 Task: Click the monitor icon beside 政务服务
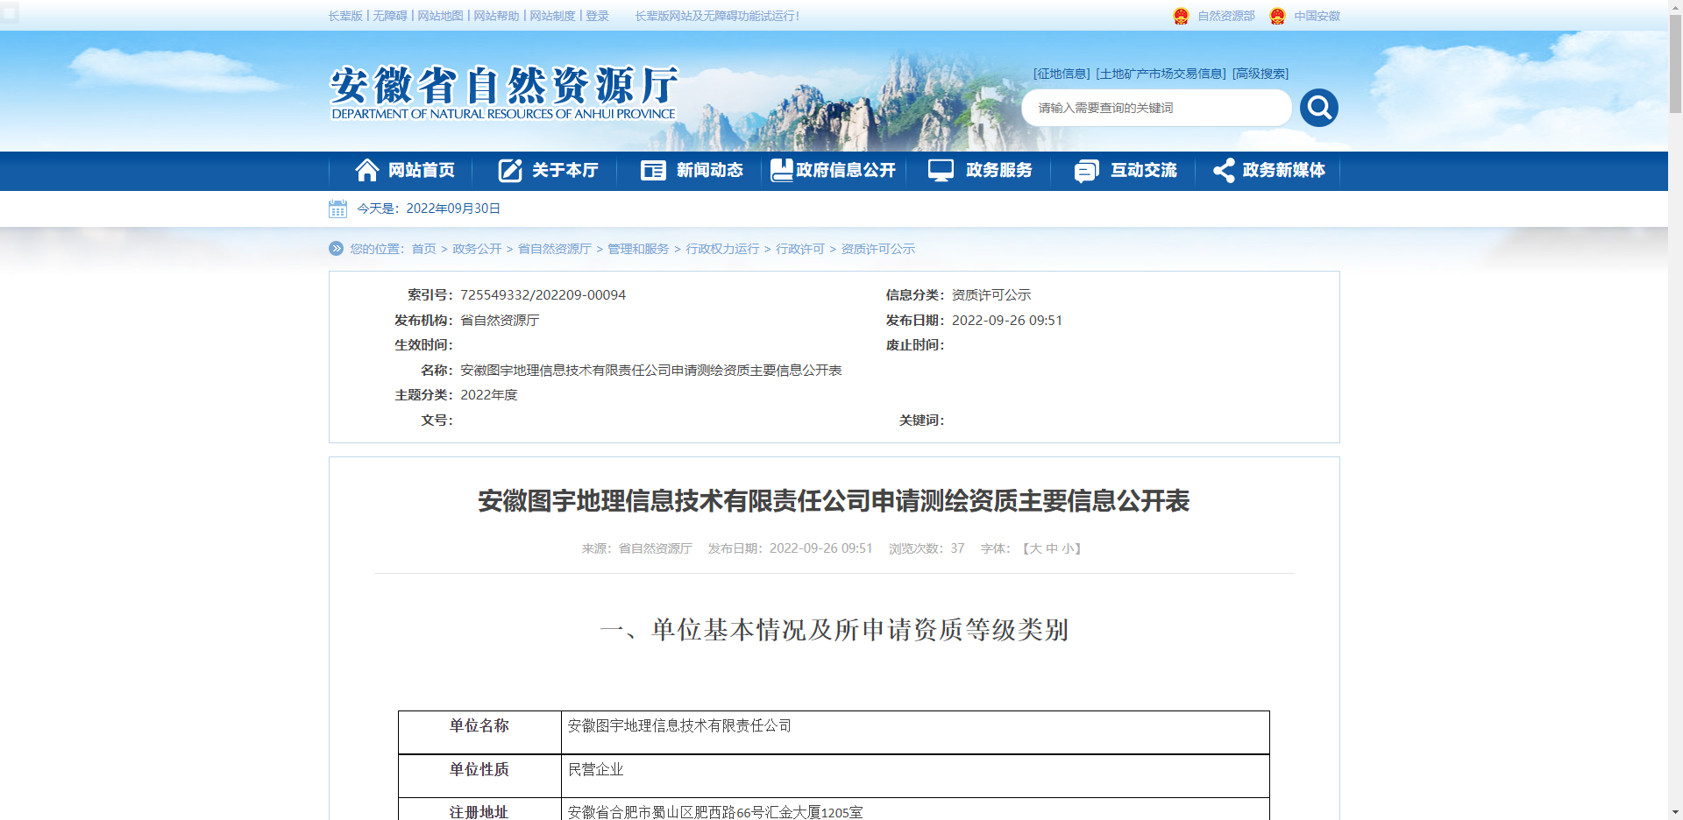point(941,170)
